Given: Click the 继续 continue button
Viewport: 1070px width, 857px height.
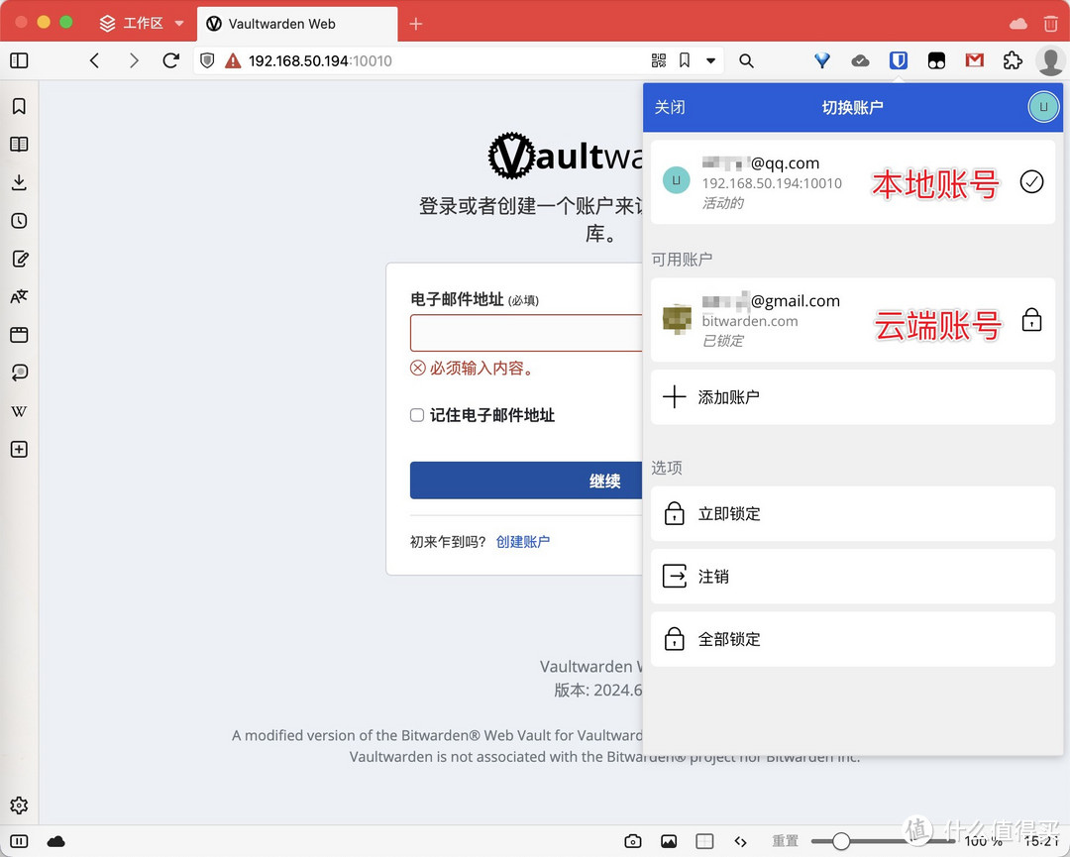Looking at the screenshot, I should pos(526,481).
